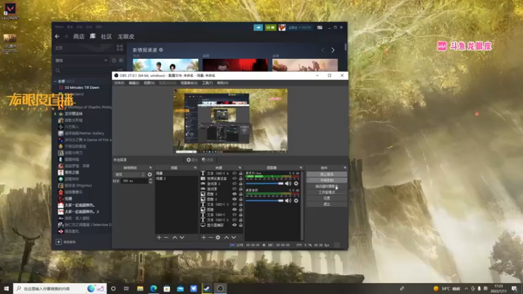Hide the 图像 3 source
This screenshot has height=294, width=523.
pos(235,194)
